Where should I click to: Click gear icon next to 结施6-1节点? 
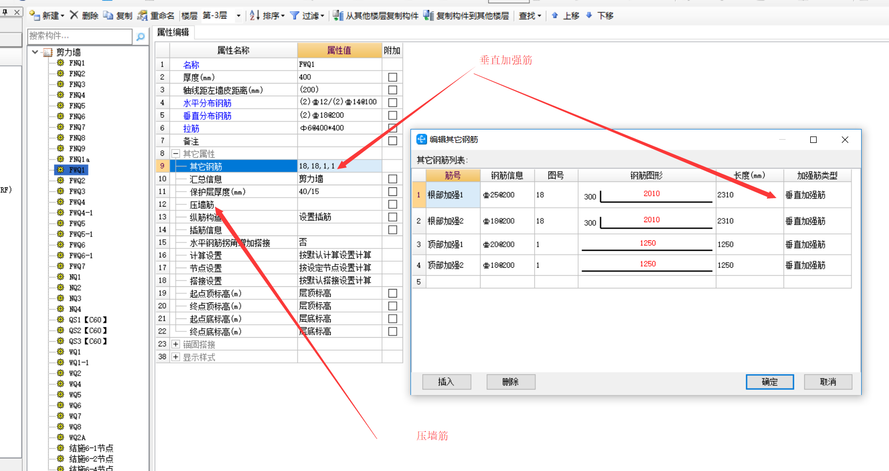[61, 448]
